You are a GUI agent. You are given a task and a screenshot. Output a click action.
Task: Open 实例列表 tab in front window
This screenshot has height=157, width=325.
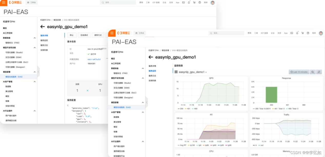coord(152,80)
